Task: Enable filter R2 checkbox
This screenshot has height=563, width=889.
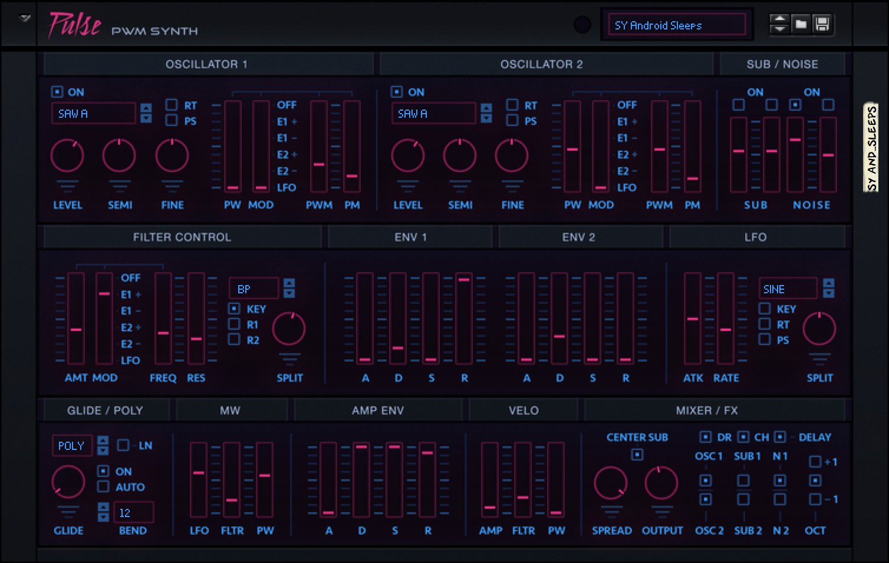Action: click(x=234, y=339)
